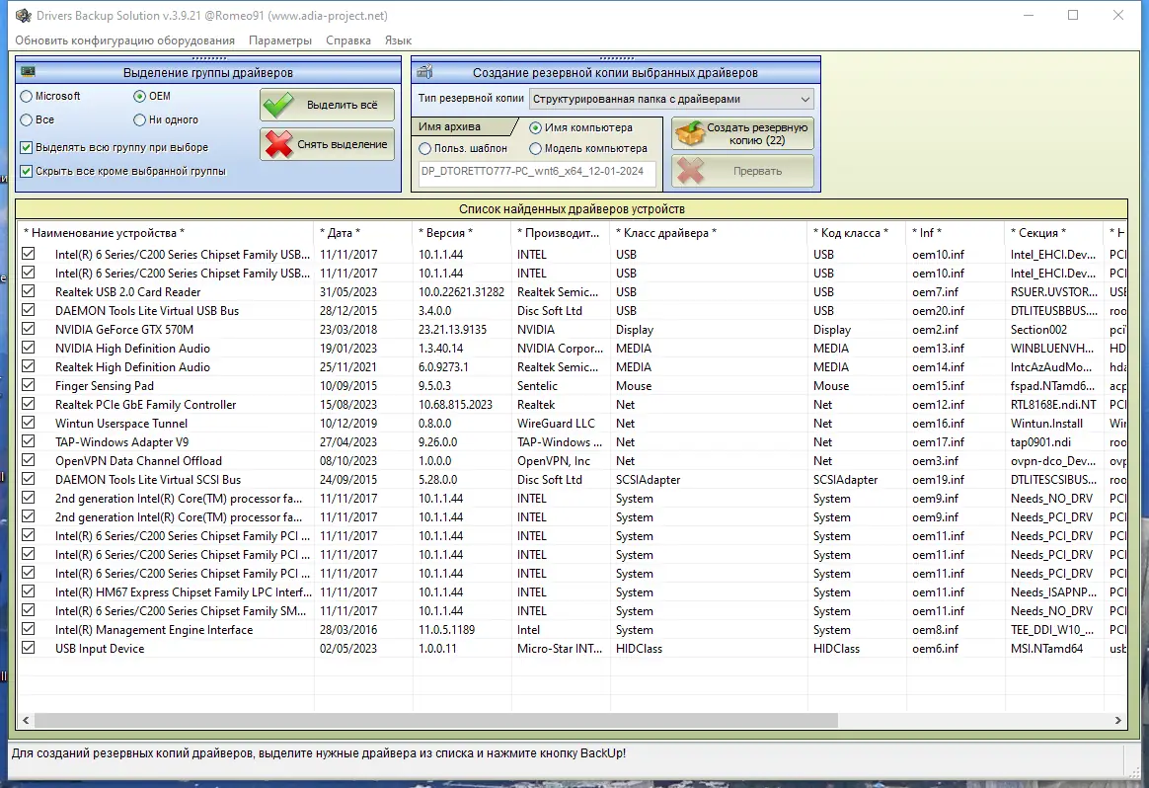
Task: Open the Параметры menu
Action: pyautogui.click(x=280, y=40)
